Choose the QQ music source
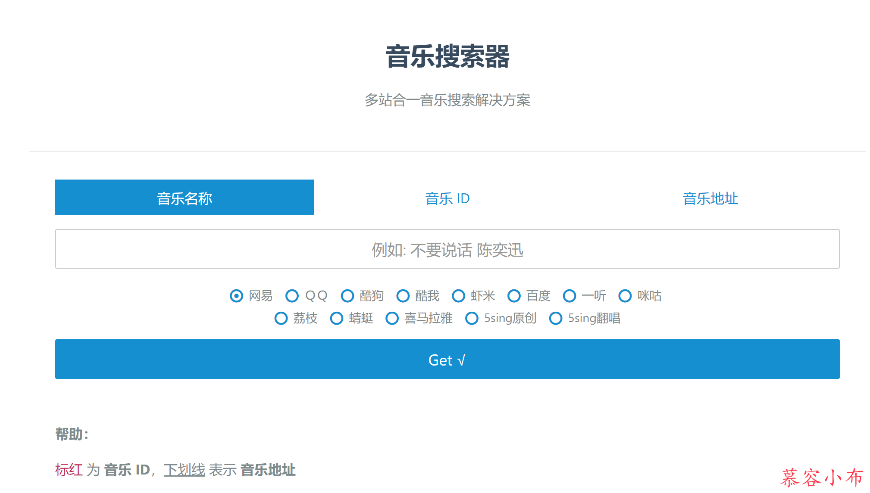Viewport: 870px width, 493px height. (x=292, y=296)
